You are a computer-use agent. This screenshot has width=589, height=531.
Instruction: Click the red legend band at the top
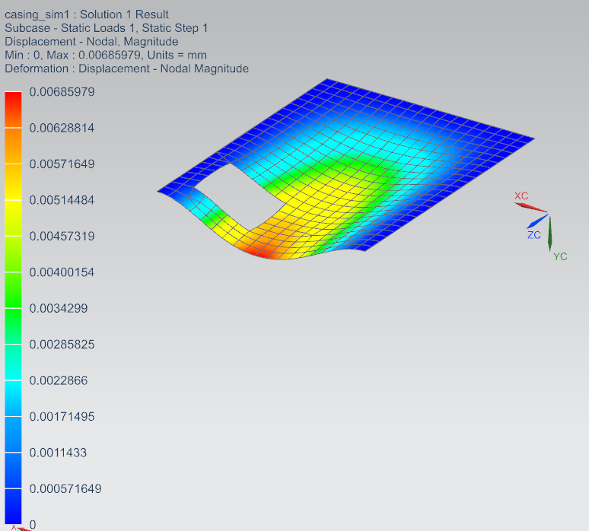tap(13, 110)
